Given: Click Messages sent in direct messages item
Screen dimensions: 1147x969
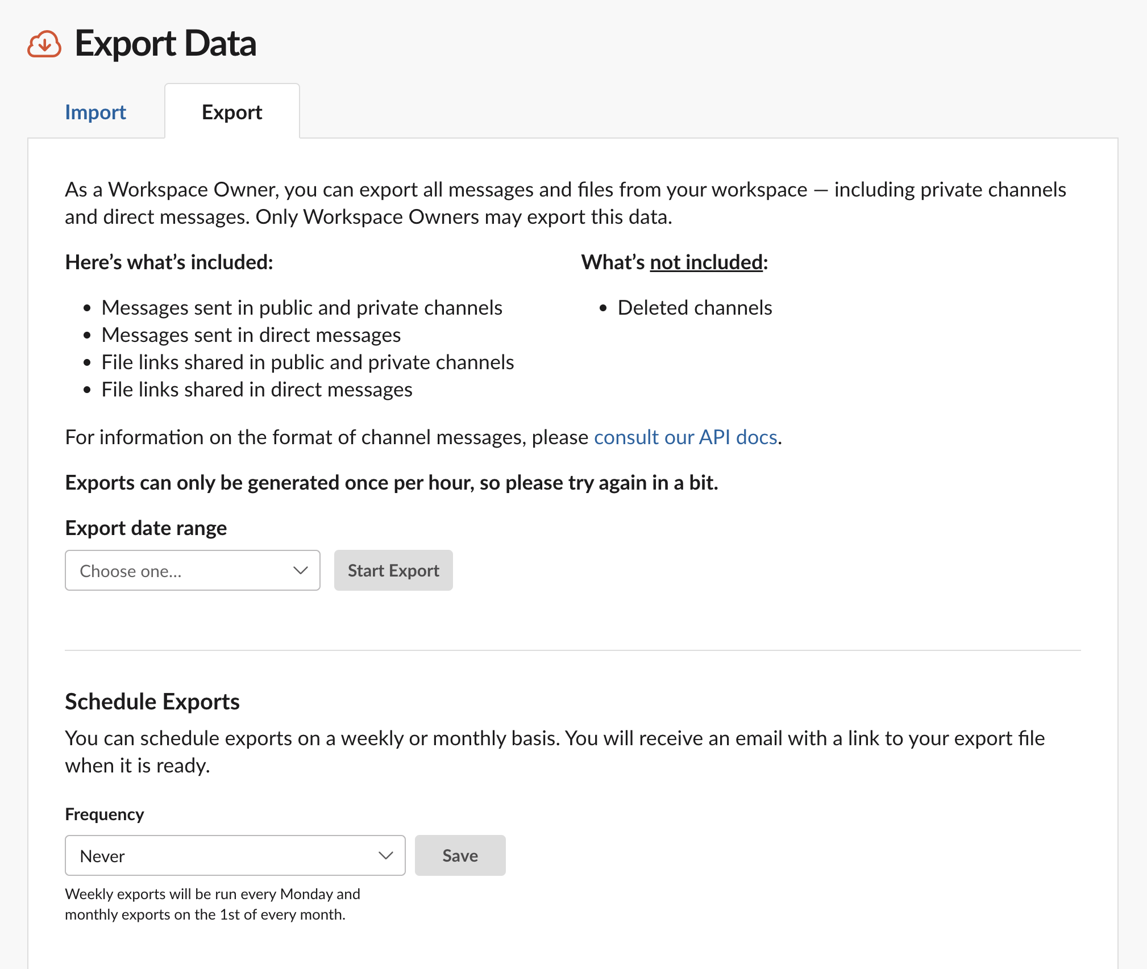Looking at the screenshot, I should (x=251, y=335).
